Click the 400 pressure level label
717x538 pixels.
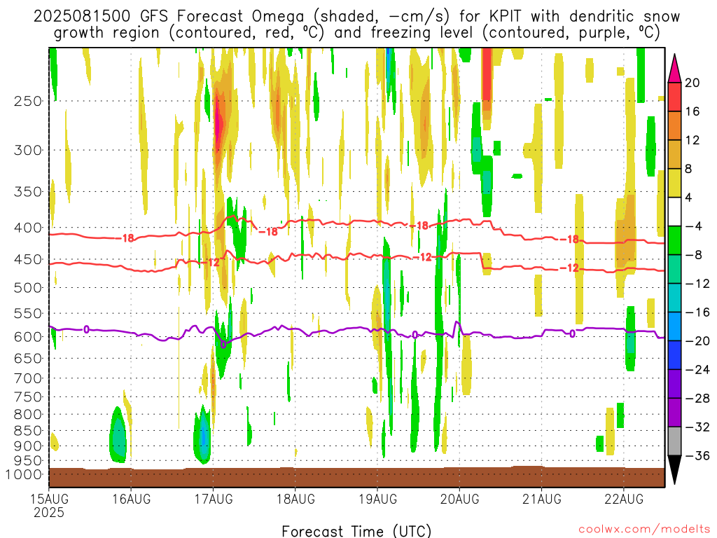[x=28, y=228]
